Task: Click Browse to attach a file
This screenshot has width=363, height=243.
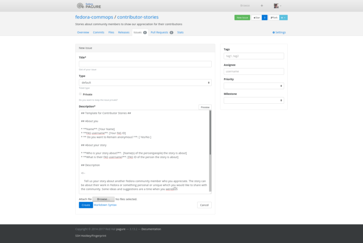Action: pyautogui.click(x=103, y=199)
